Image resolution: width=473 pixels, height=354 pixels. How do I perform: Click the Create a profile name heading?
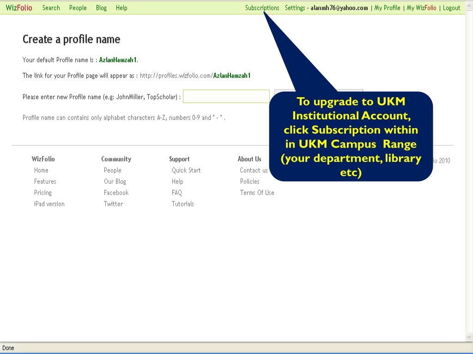[x=72, y=40]
